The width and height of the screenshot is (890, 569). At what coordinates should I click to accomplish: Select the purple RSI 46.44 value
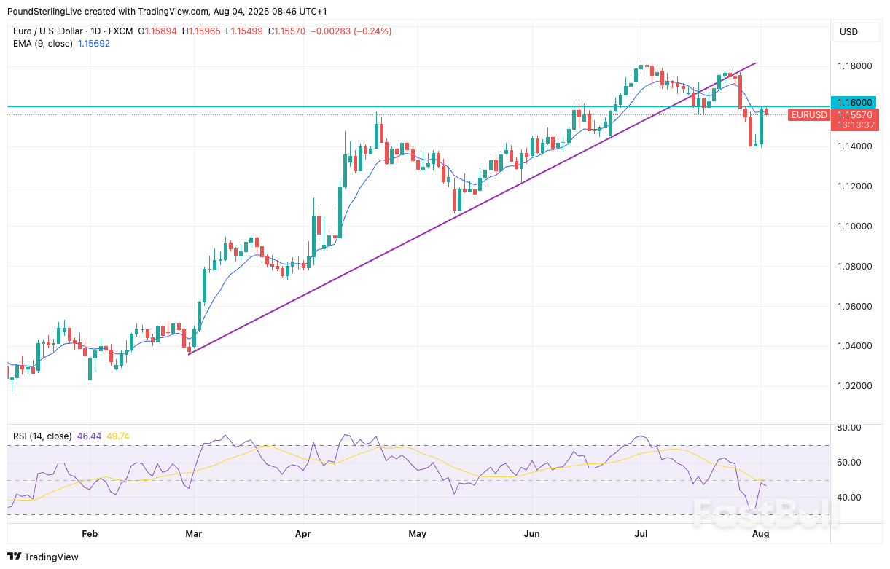point(88,436)
